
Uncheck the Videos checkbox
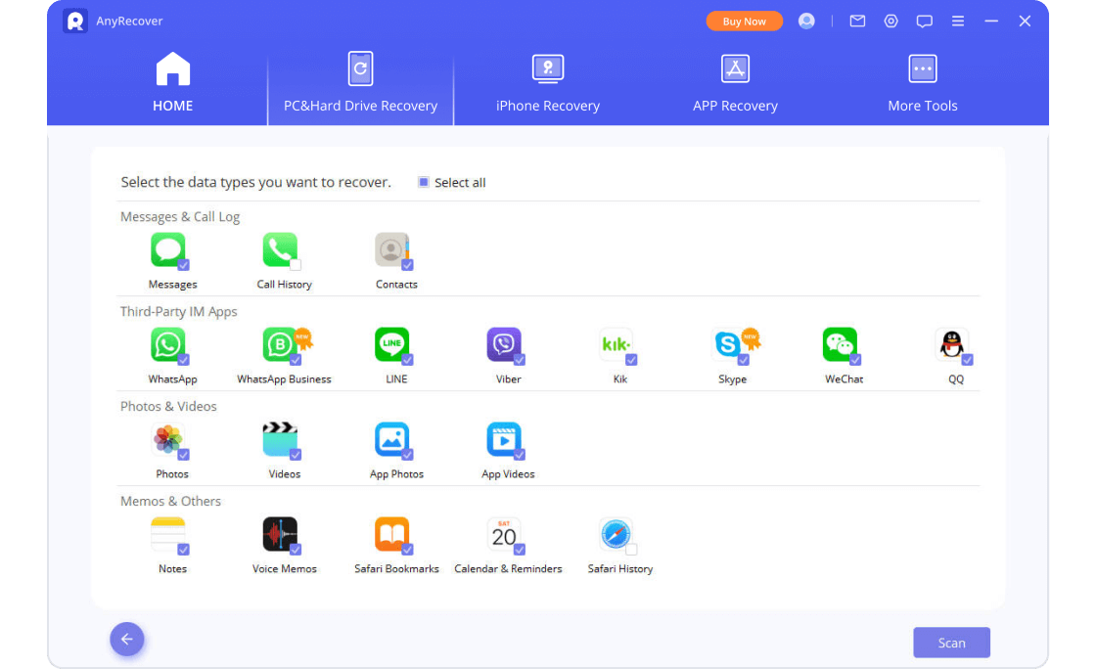[x=295, y=455]
